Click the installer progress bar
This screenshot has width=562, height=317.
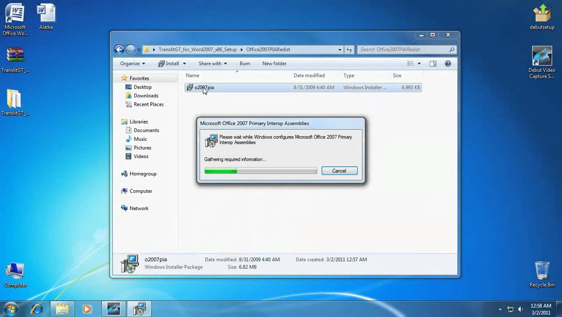pyautogui.click(x=261, y=171)
